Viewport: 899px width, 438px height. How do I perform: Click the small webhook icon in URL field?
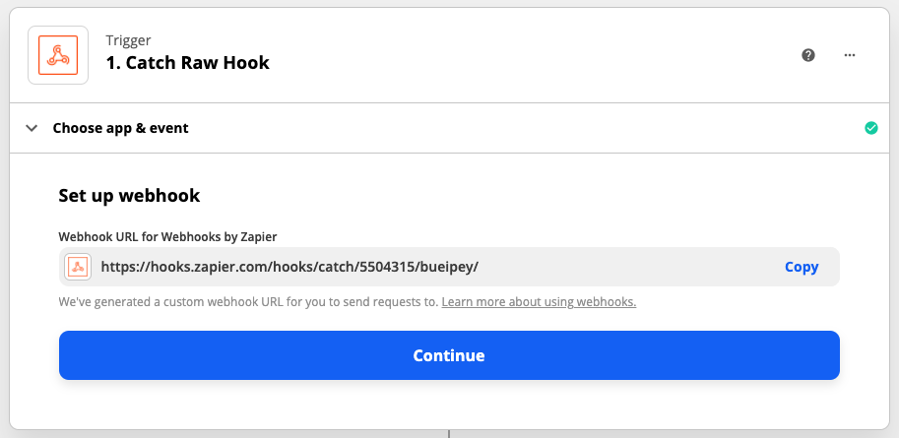pyautogui.click(x=78, y=267)
